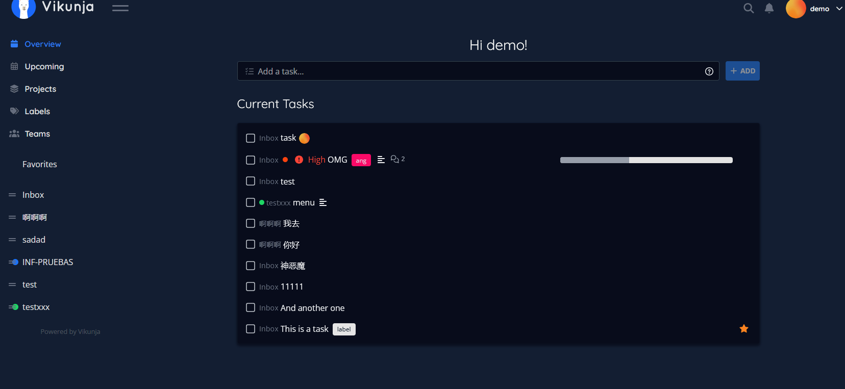845x389 pixels.
Task: Click the search magnifier icon
Action: tap(749, 8)
